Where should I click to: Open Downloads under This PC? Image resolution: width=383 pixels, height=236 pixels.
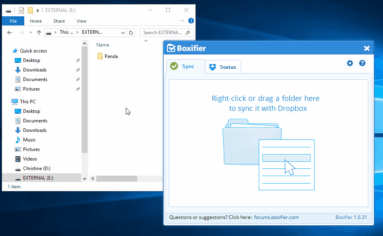click(x=35, y=130)
